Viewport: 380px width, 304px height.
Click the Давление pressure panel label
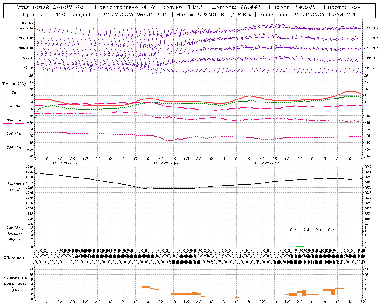15,183
